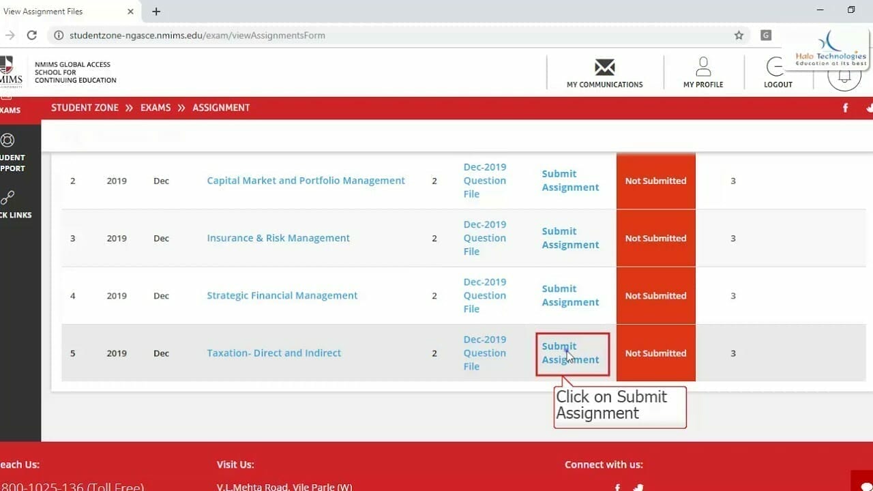
Task: Open the My Profile person icon
Action: (x=703, y=67)
